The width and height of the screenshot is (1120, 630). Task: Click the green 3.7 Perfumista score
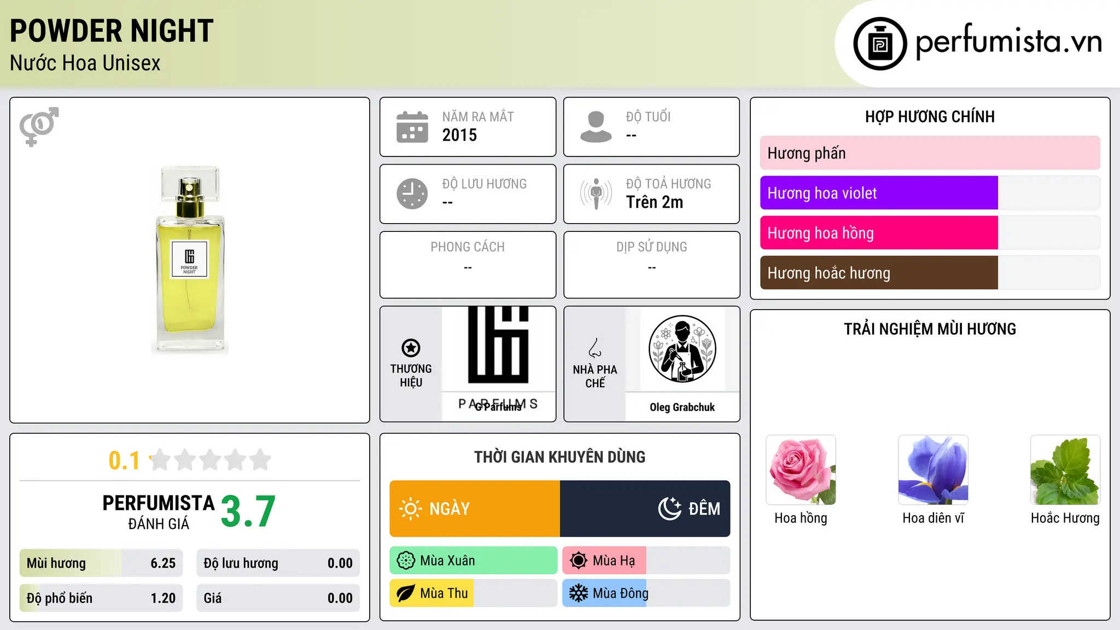pyautogui.click(x=248, y=512)
